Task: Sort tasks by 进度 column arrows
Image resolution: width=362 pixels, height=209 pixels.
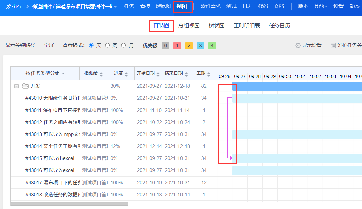Action: pos(126,74)
